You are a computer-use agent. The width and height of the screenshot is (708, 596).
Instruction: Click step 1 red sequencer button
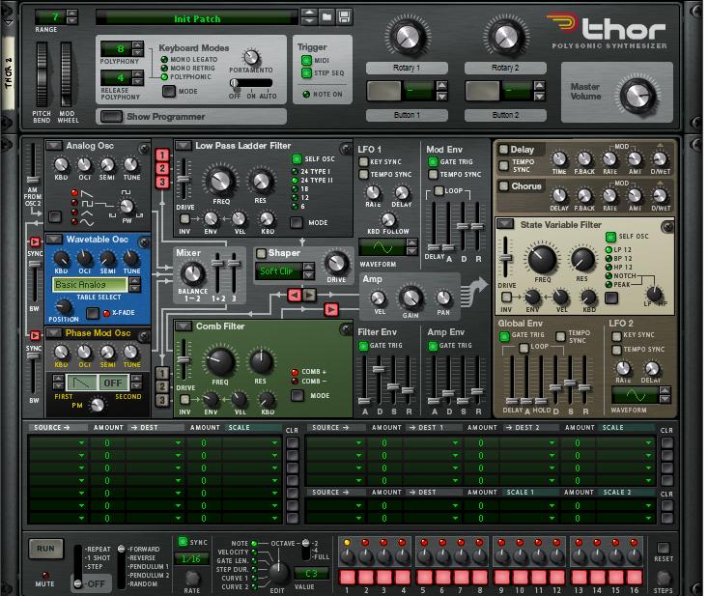[x=347, y=577]
